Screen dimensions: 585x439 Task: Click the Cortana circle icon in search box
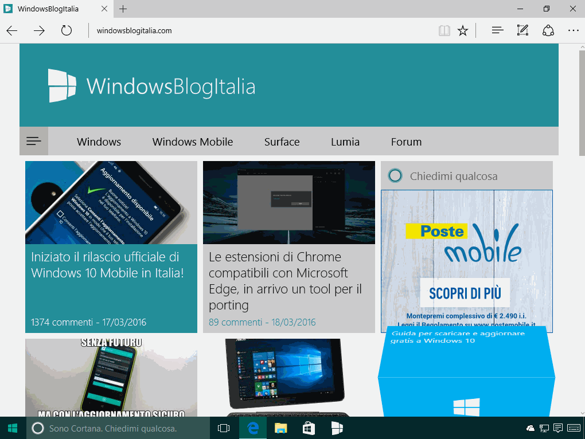tap(395, 175)
